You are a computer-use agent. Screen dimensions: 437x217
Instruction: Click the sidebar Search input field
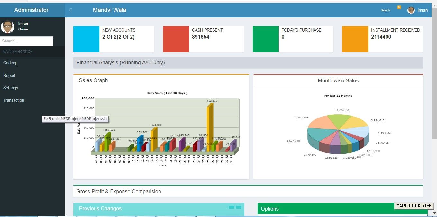(x=26, y=41)
